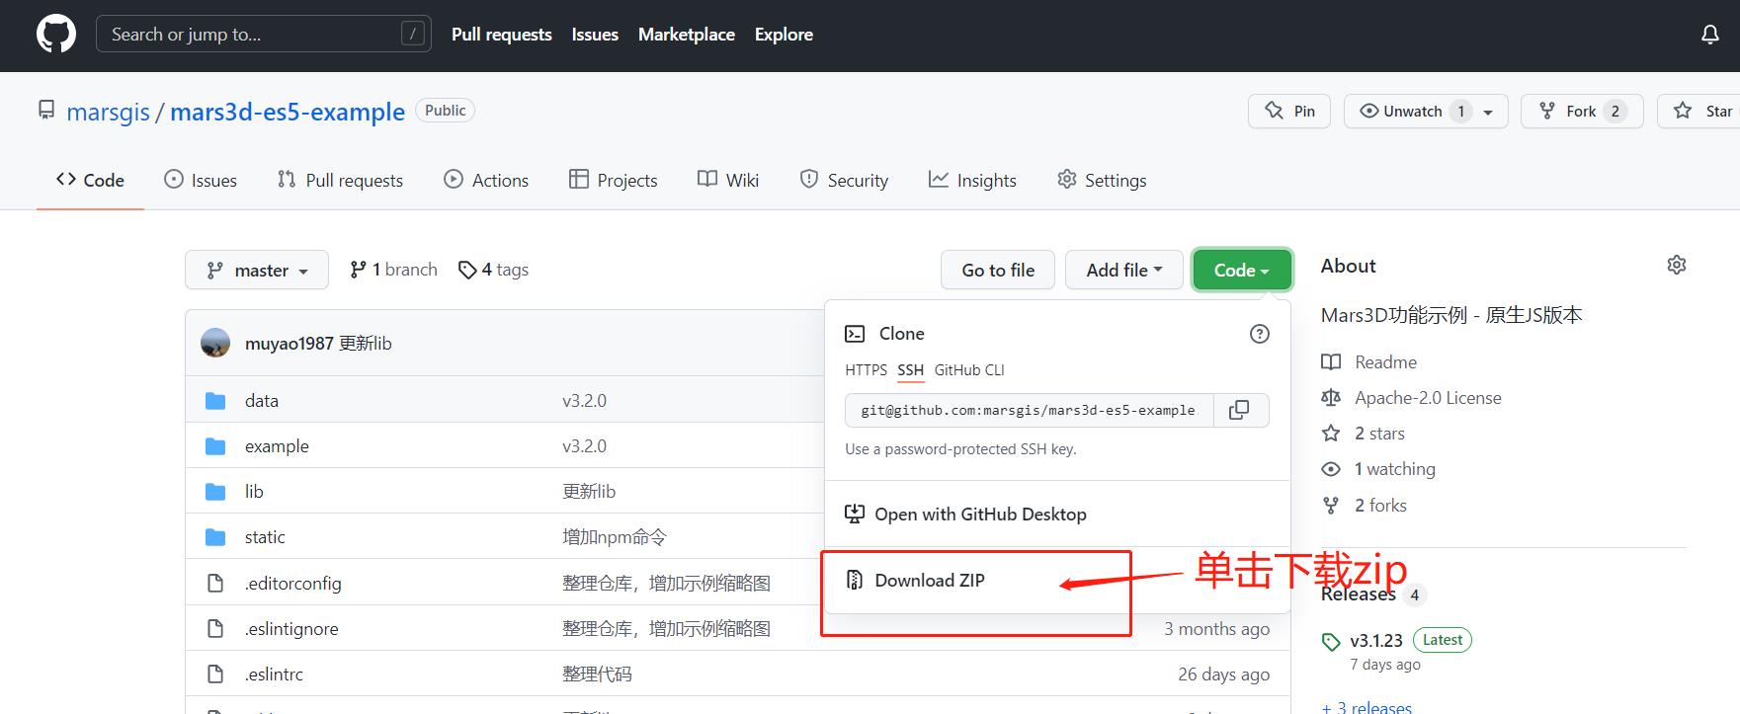The width and height of the screenshot is (1740, 714).
Task: Click the SSH clone URL text field
Action: pyautogui.click(x=1029, y=410)
